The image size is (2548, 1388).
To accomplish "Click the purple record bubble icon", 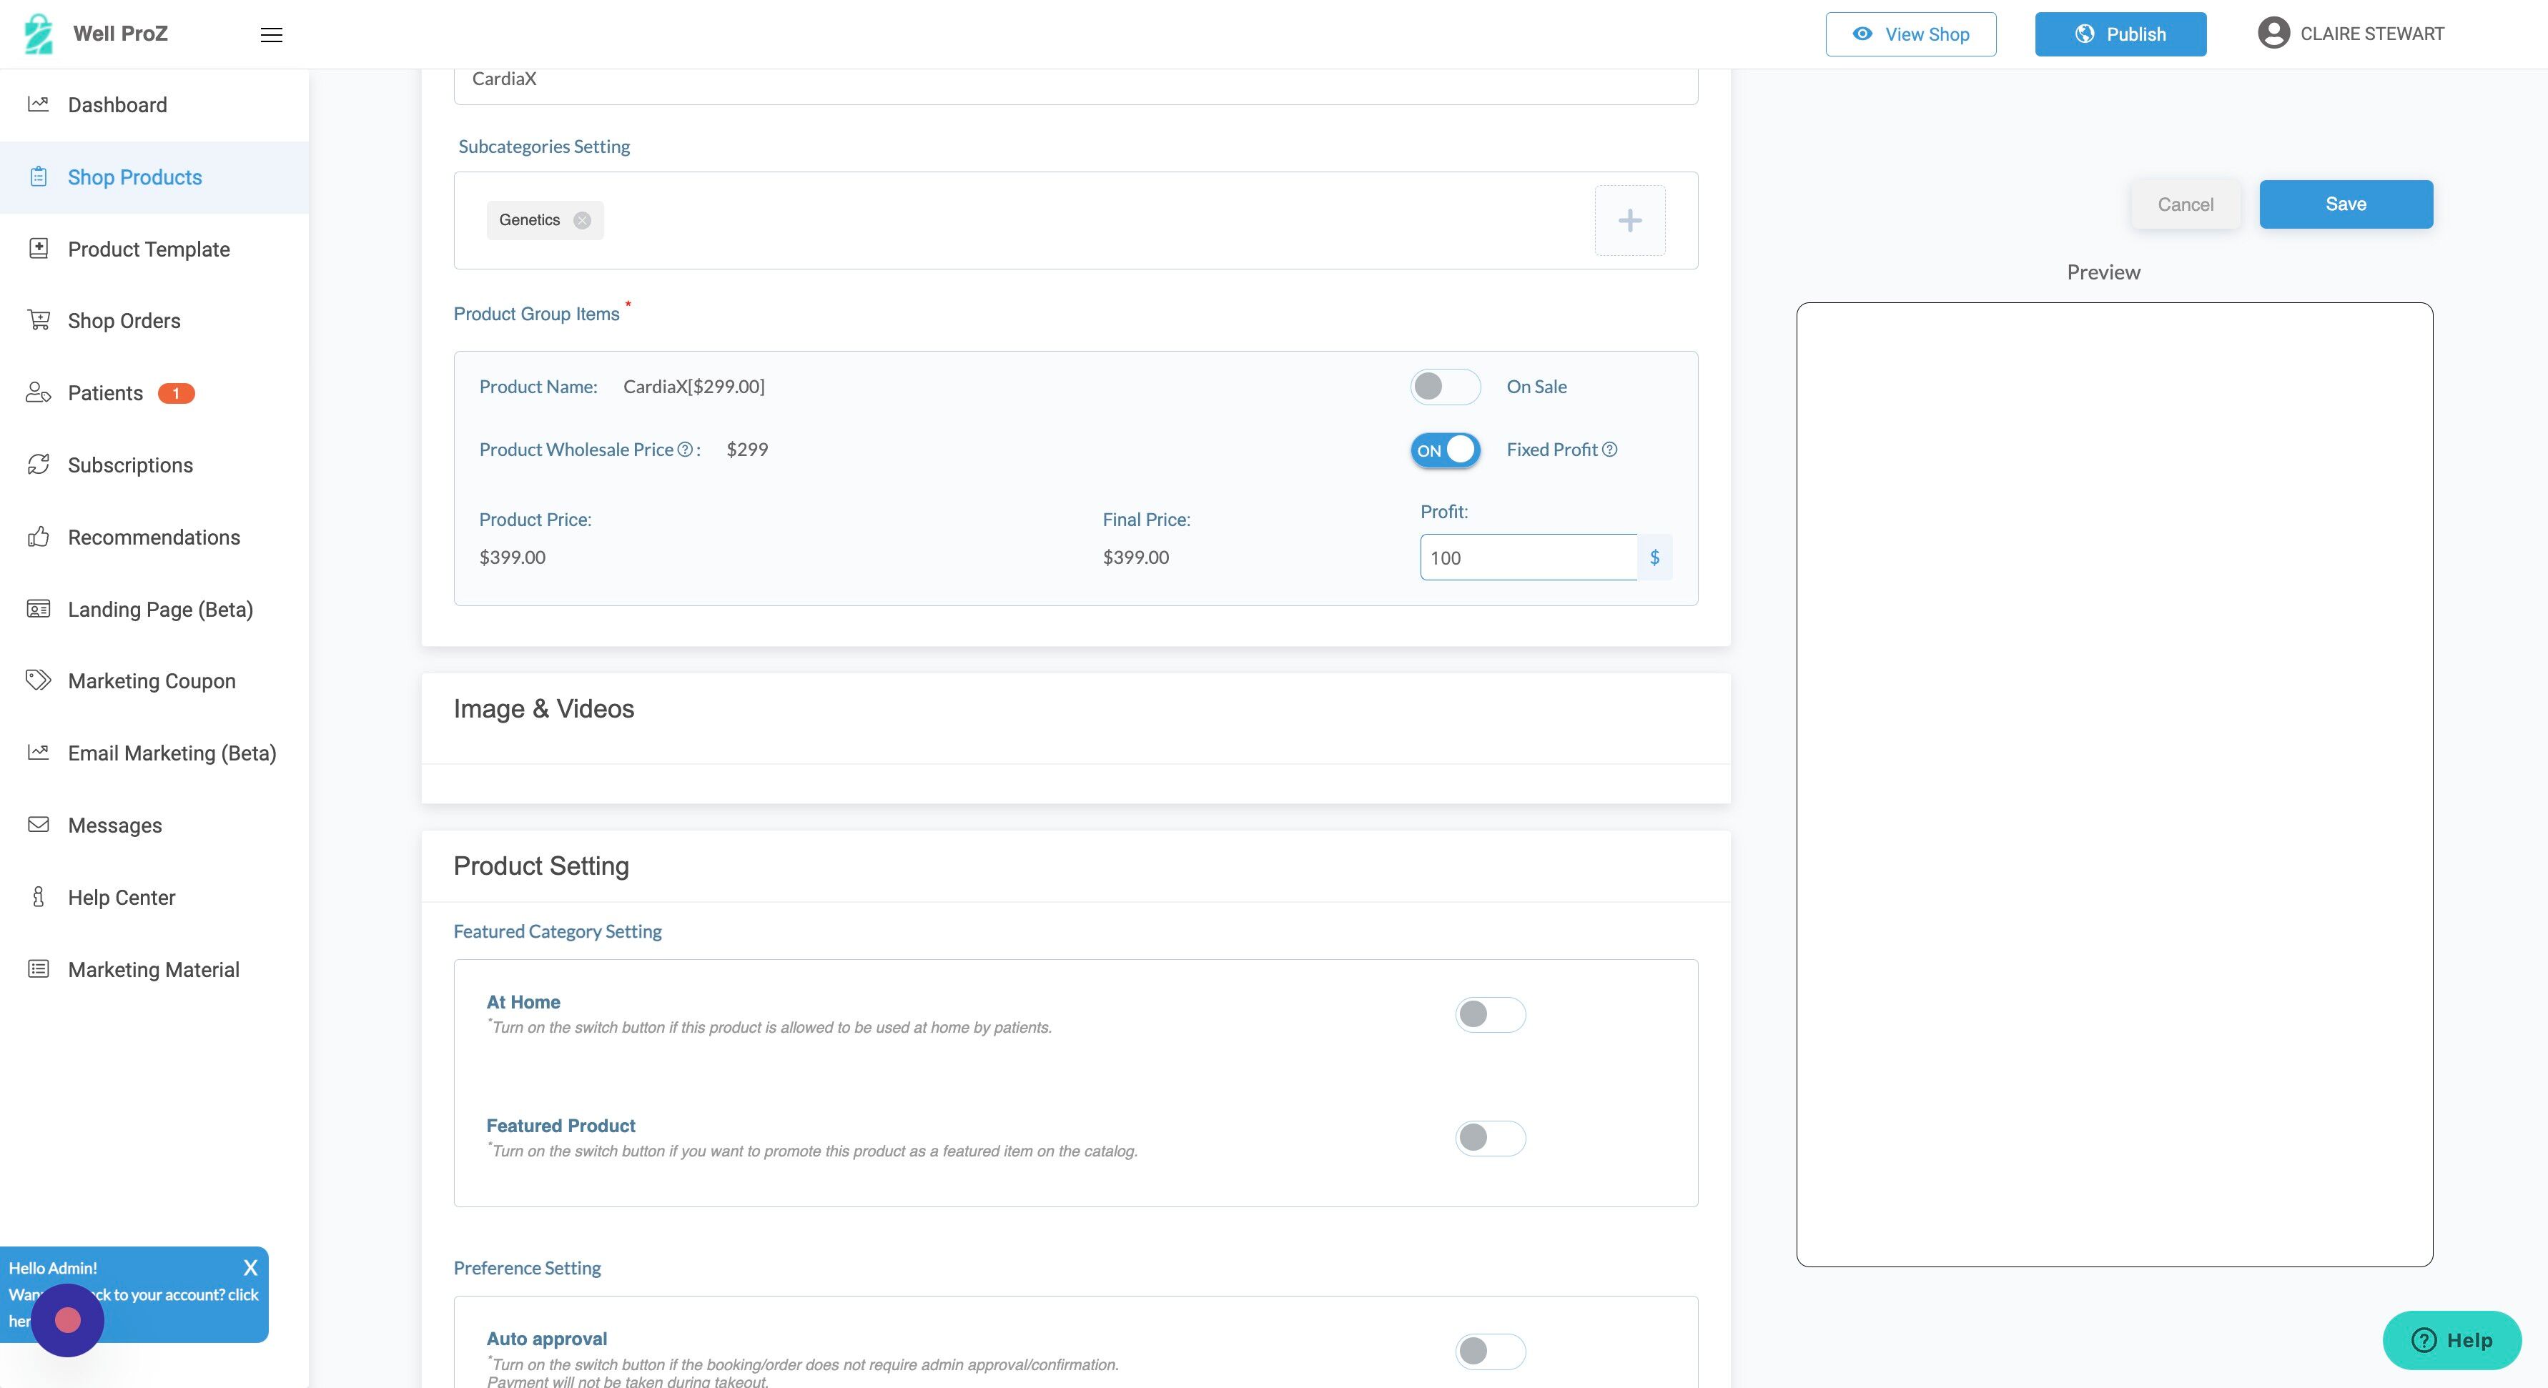I will [x=67, y=1320].
